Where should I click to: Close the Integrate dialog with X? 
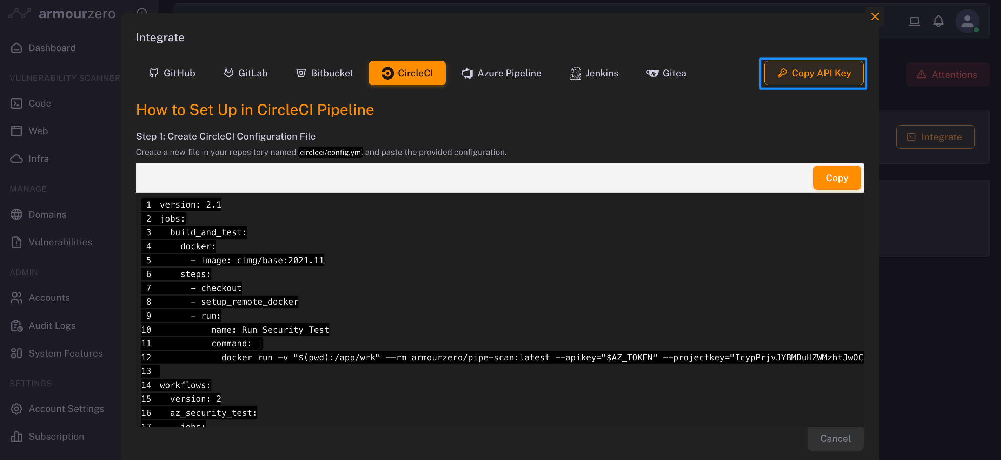point(875,16)
